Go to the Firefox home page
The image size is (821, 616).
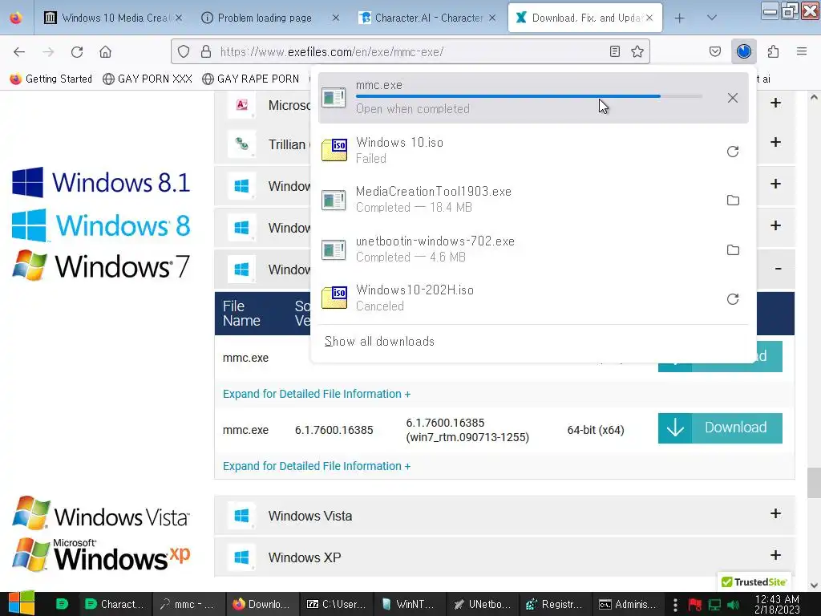(105, 51)
